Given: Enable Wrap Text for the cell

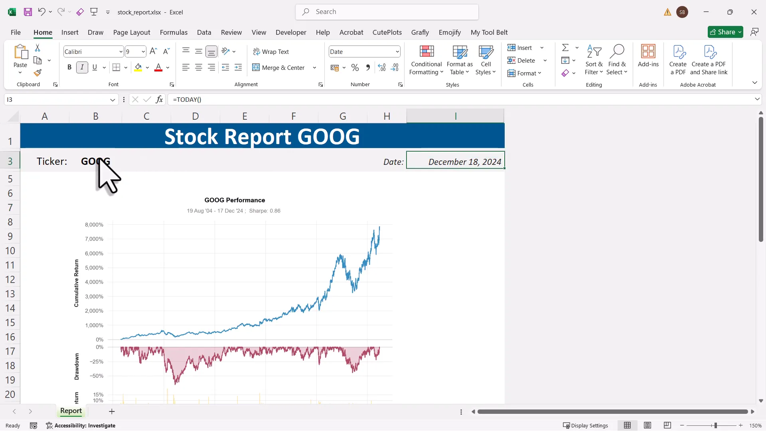Looking at the screenshot, I should click(x=271, y=51).
